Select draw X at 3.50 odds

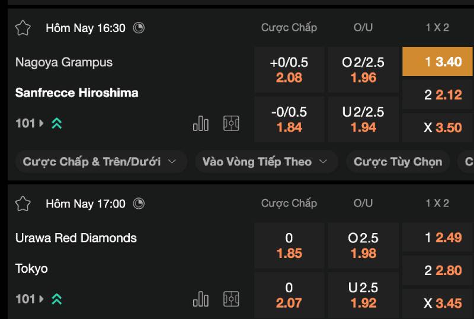click(x=437, y=127)
